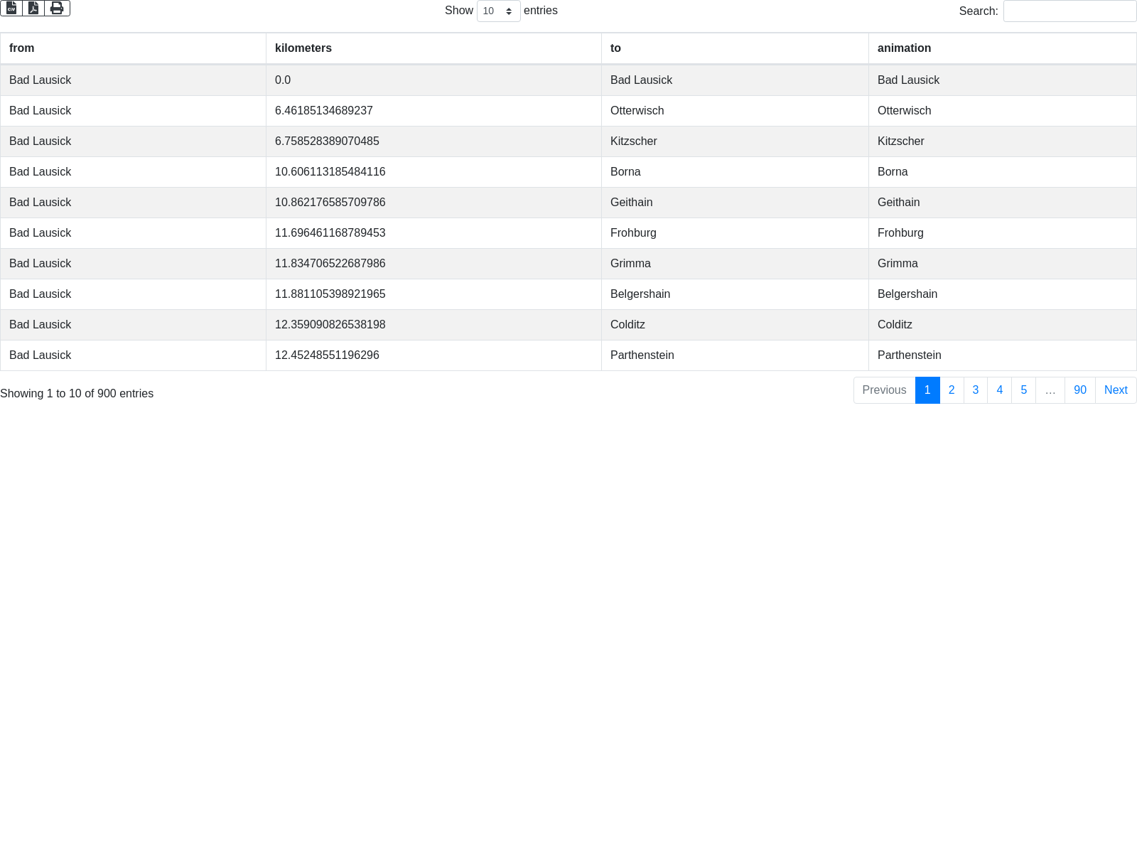Select the Otterwisch cell in to column
The width and height of the screenshot is (1137, 853).
637,111
